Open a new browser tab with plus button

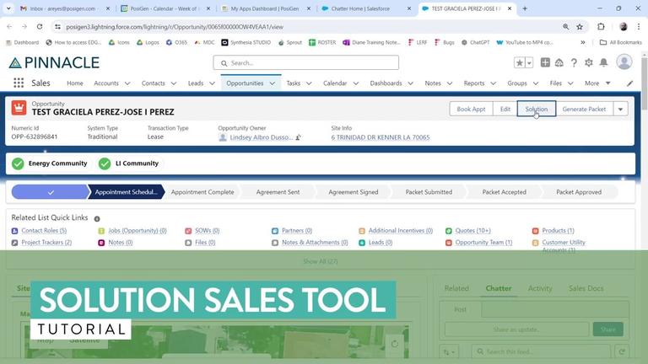tap(525, 8)
